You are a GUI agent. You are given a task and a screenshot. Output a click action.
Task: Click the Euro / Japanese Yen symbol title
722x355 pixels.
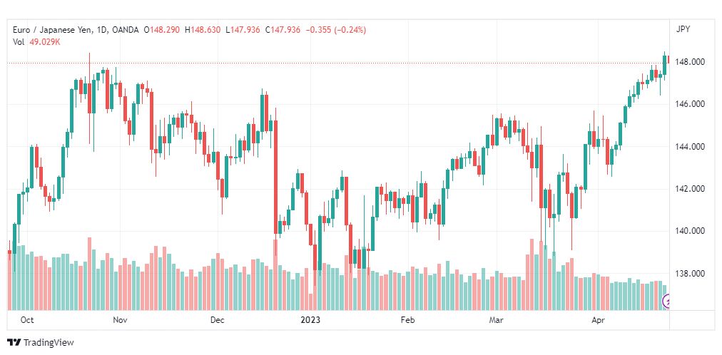point(52,30)
